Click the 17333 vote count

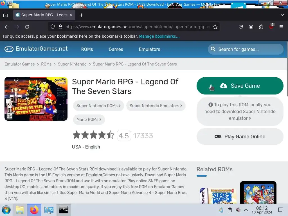click(143, 136)
